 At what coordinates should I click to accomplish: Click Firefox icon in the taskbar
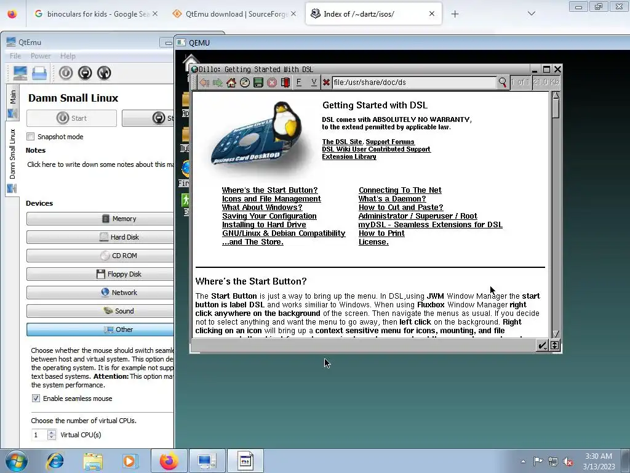pos(169,461)
